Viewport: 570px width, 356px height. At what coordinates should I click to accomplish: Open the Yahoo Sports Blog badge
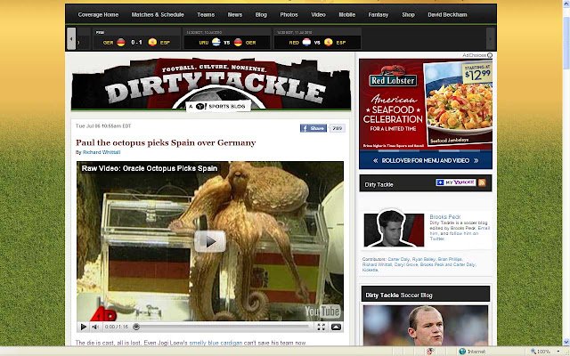[218, 107]
